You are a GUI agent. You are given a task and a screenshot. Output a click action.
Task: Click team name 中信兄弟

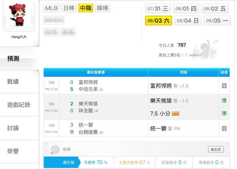[88, 89]
